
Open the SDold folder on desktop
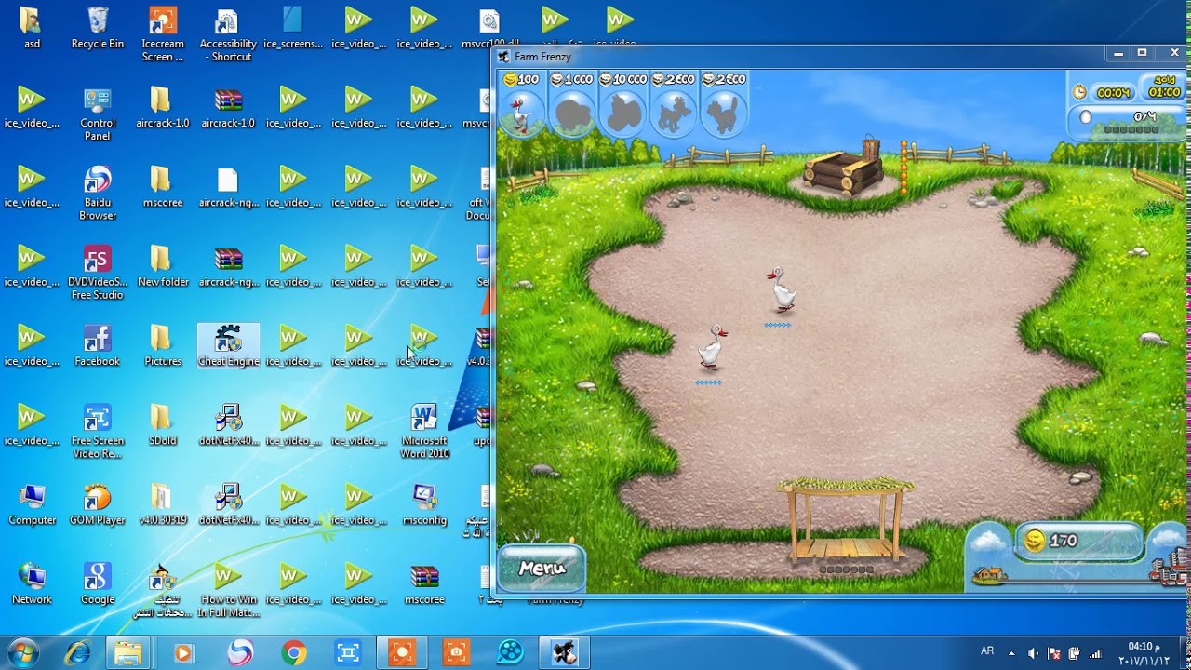163,425
